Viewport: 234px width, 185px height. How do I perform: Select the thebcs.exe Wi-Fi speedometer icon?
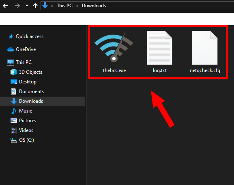pos(114,47)
